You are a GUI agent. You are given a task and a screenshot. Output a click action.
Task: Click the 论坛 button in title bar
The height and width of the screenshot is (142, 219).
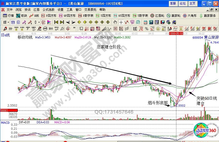[x=183, y=3]
